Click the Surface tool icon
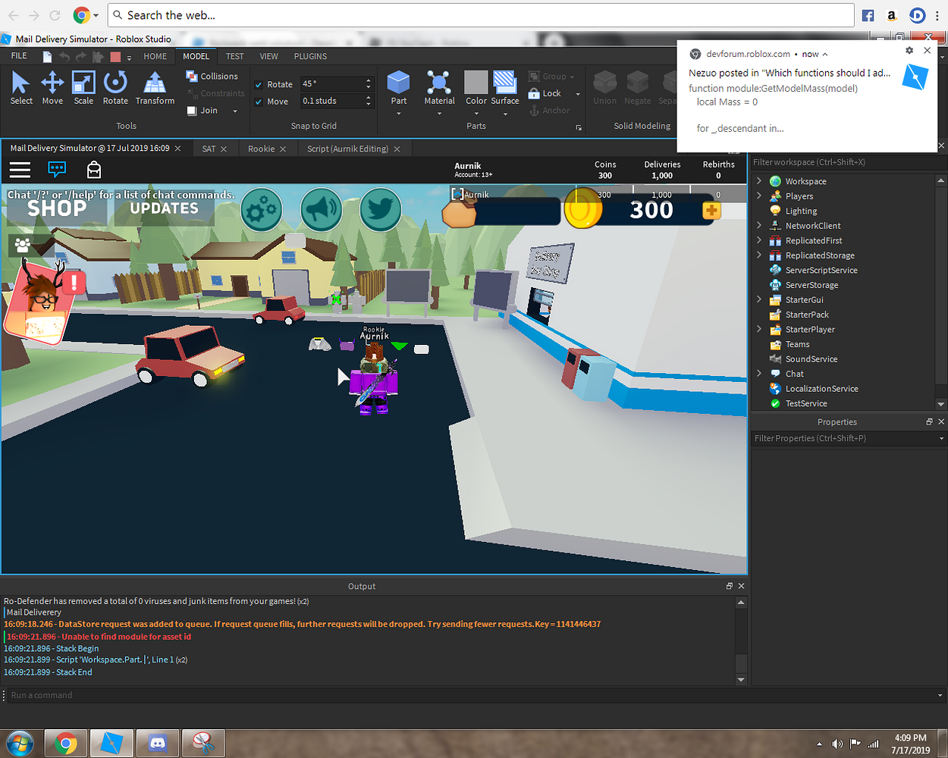Viewport: 948px width, 758px height. click(505, 83)
